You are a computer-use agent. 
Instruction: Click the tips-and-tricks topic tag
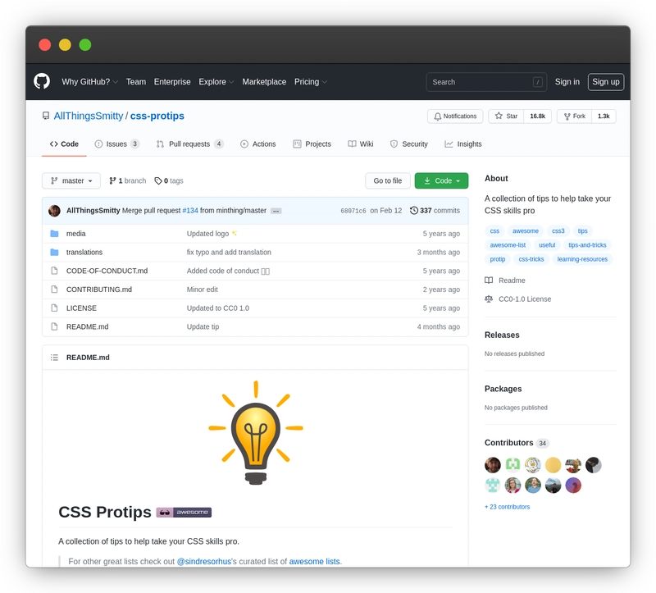coord(587,244)
